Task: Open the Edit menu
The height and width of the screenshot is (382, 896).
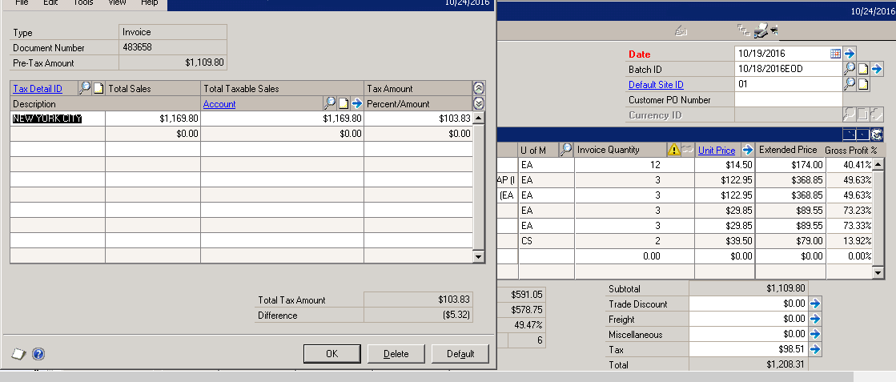Action: tap(51, 2)
